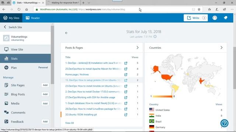
Task: Open external link for LinuxBrew post
Action: tap(126, 109)
